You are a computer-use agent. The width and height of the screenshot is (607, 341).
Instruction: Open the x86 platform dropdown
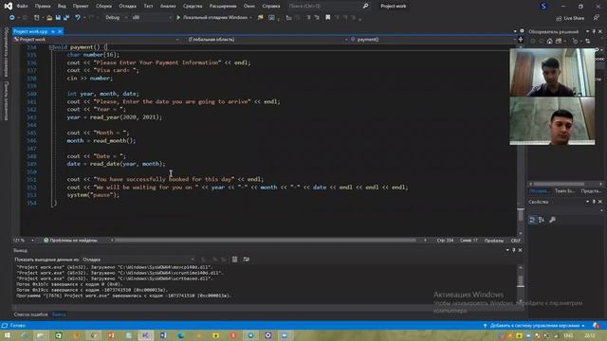click(x=152, y=17)
